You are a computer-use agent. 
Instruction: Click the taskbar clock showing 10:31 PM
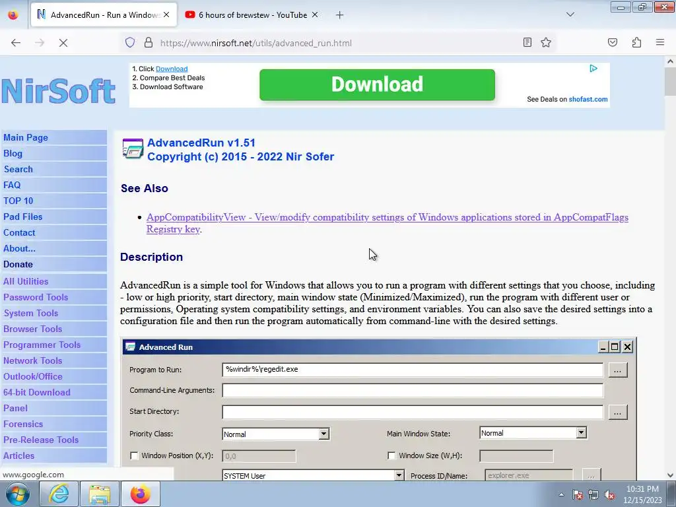click(642, 494)
